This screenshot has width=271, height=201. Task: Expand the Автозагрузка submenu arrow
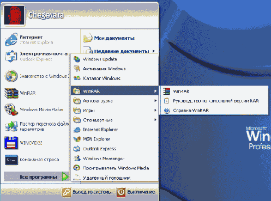[155, 101]
